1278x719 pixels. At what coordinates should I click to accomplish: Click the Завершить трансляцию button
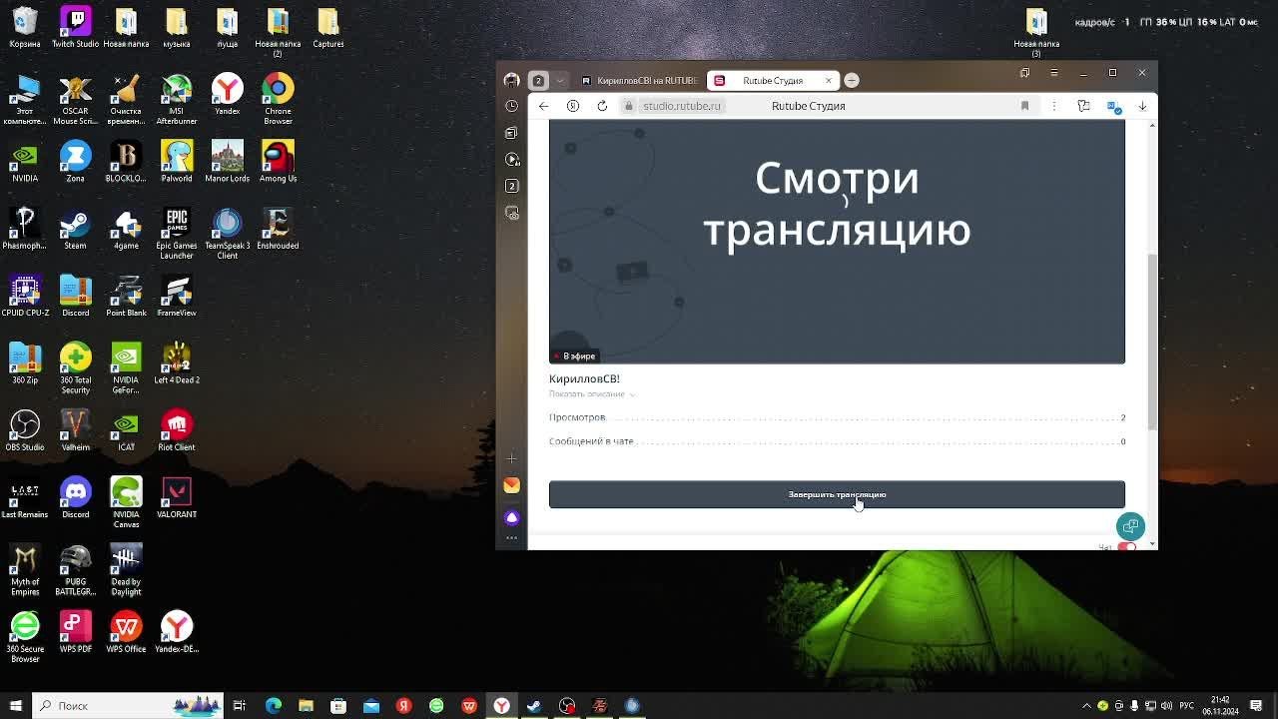point(837,494)
